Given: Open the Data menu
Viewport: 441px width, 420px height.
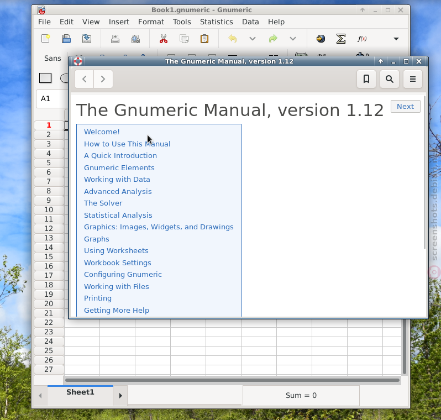Looking at the screenshot, I should pyautogui.click(x=250, y=22).
